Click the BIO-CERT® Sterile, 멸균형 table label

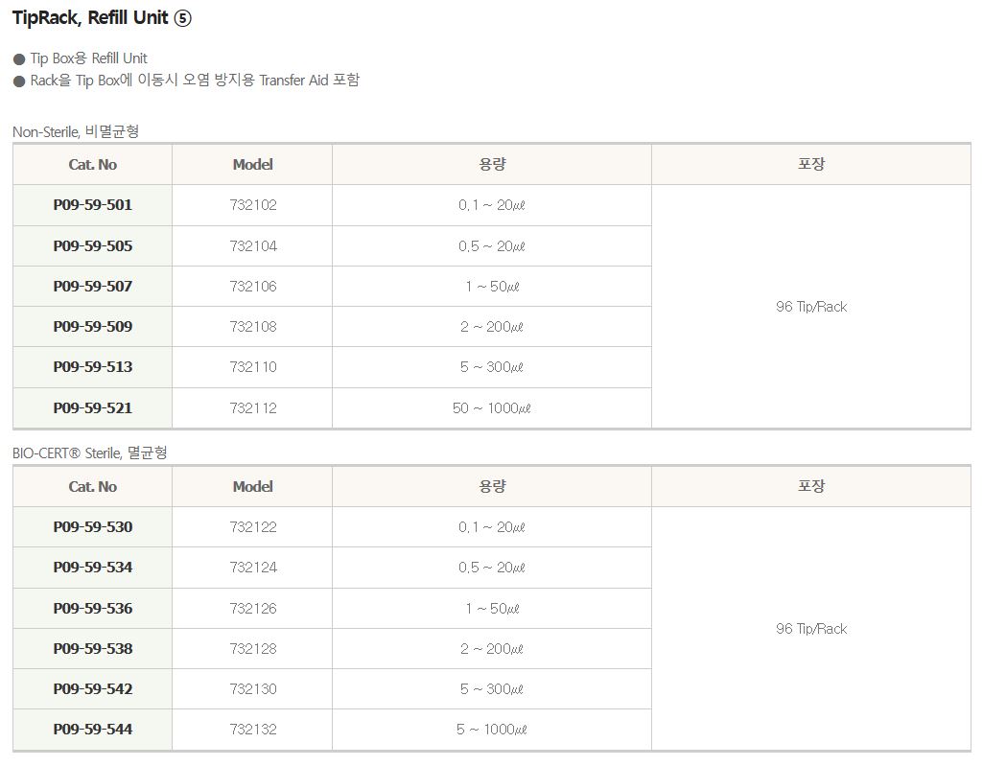pyautogui.click(x=90, y=453)
